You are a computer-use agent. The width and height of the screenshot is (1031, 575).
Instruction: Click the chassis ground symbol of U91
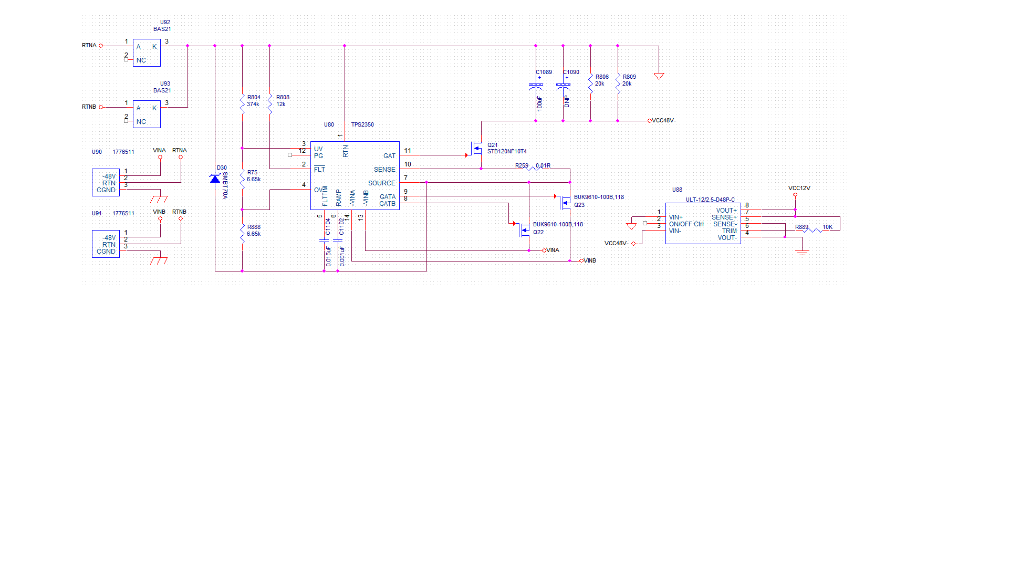(159, 260)
